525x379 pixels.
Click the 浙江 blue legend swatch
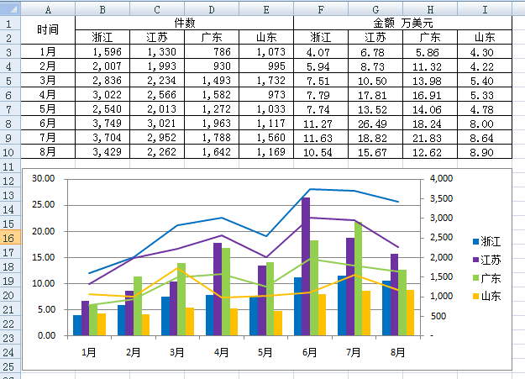(475, 241)
